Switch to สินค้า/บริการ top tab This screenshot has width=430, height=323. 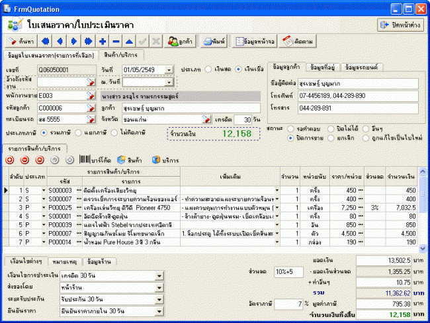120,55
